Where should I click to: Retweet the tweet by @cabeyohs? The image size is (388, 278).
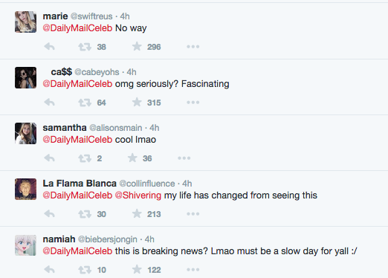click(85, 103)
